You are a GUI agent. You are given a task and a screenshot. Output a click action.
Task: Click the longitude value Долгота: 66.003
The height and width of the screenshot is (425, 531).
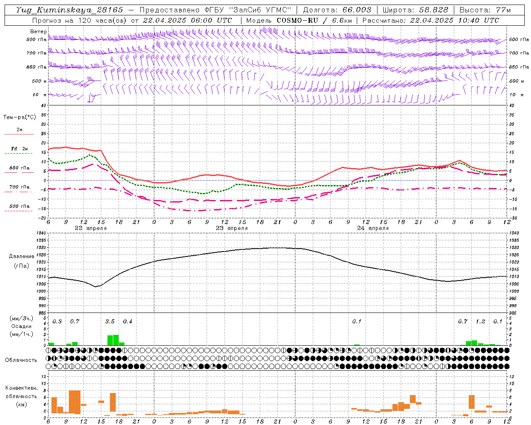point(337,10)
